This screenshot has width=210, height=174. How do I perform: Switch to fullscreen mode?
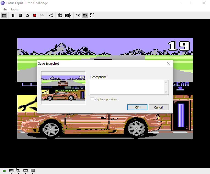click(92, 15)
